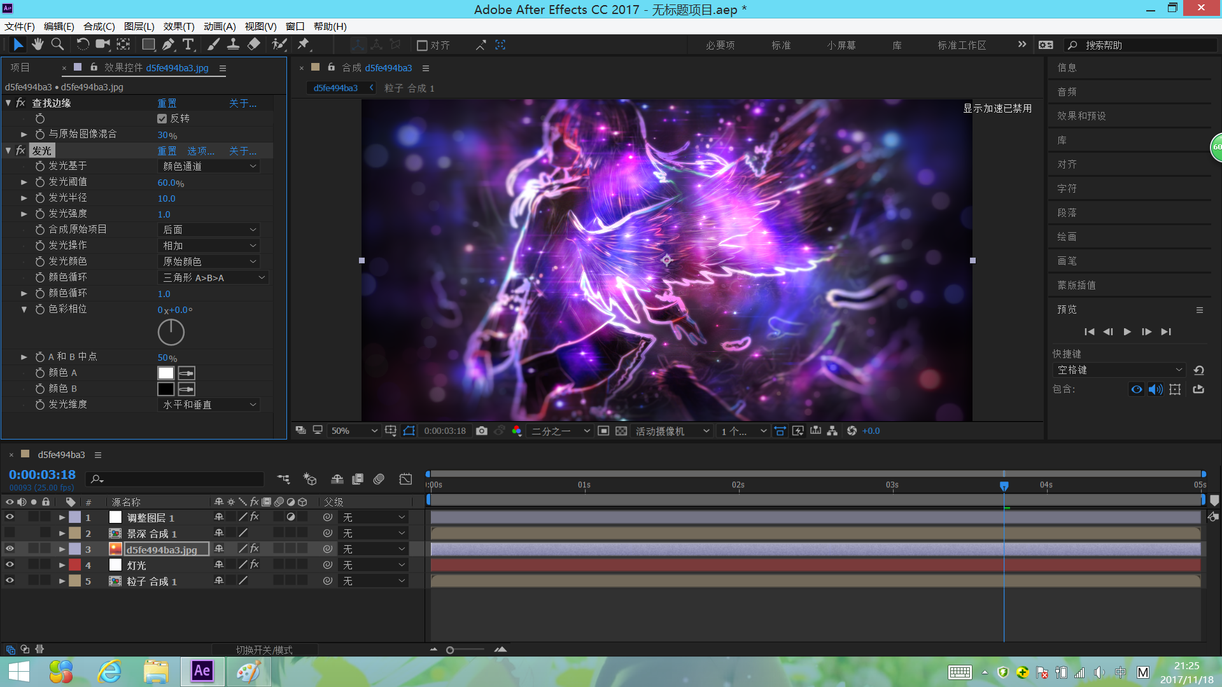Image resolution: width=1222 pixels, height=687 pixels.
Task: Select the Zoom magnifier tool
Action: (x=57, y=45)
